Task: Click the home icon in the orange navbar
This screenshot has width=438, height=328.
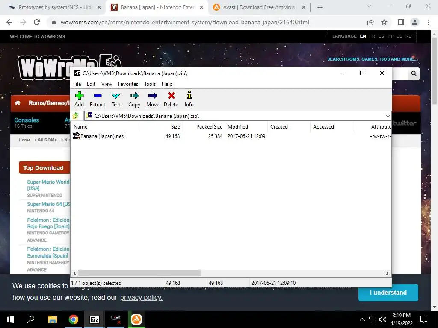Action: (x=18, y=103)
